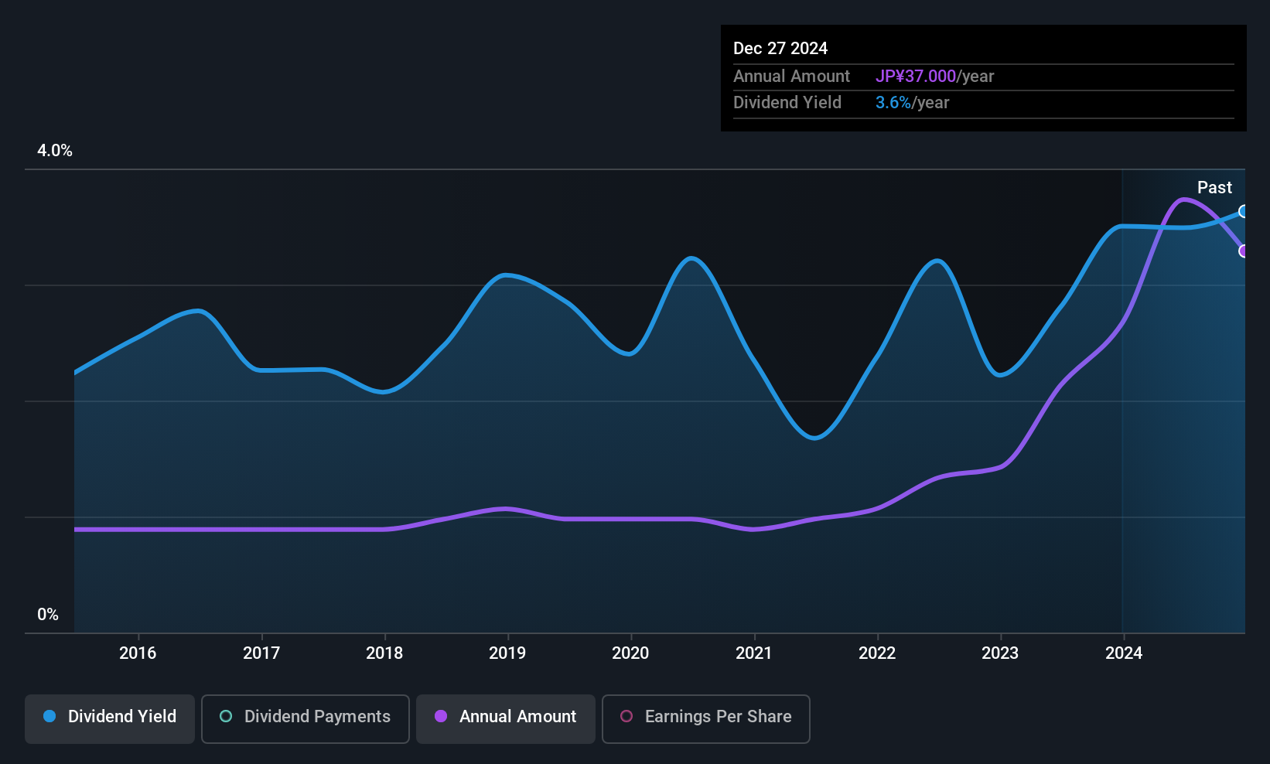Click the blue endpoint marker on the yield line
Screen dimensions: 1270x764
pos(1244,212)
